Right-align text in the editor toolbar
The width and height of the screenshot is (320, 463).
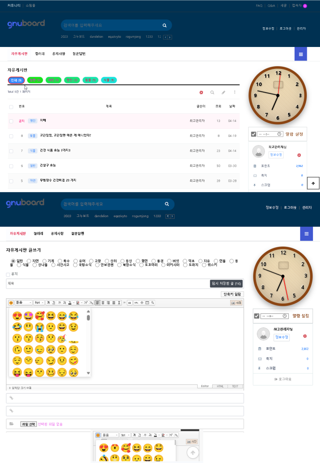coord(108,303)
